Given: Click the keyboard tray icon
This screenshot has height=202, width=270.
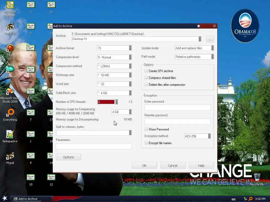Looking at the screenshot, I should click(x=234, y=199).
